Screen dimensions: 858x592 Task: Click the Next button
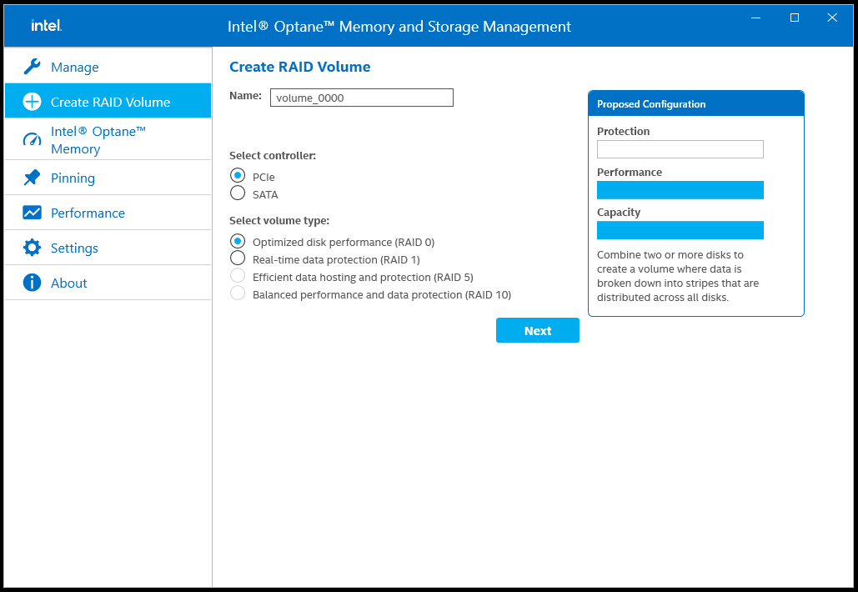pyautogui.click(x=537, y=330)
